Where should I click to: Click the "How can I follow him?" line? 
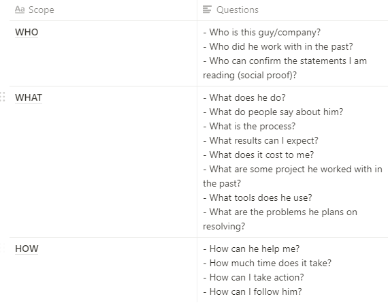click(x=253, y=291)
